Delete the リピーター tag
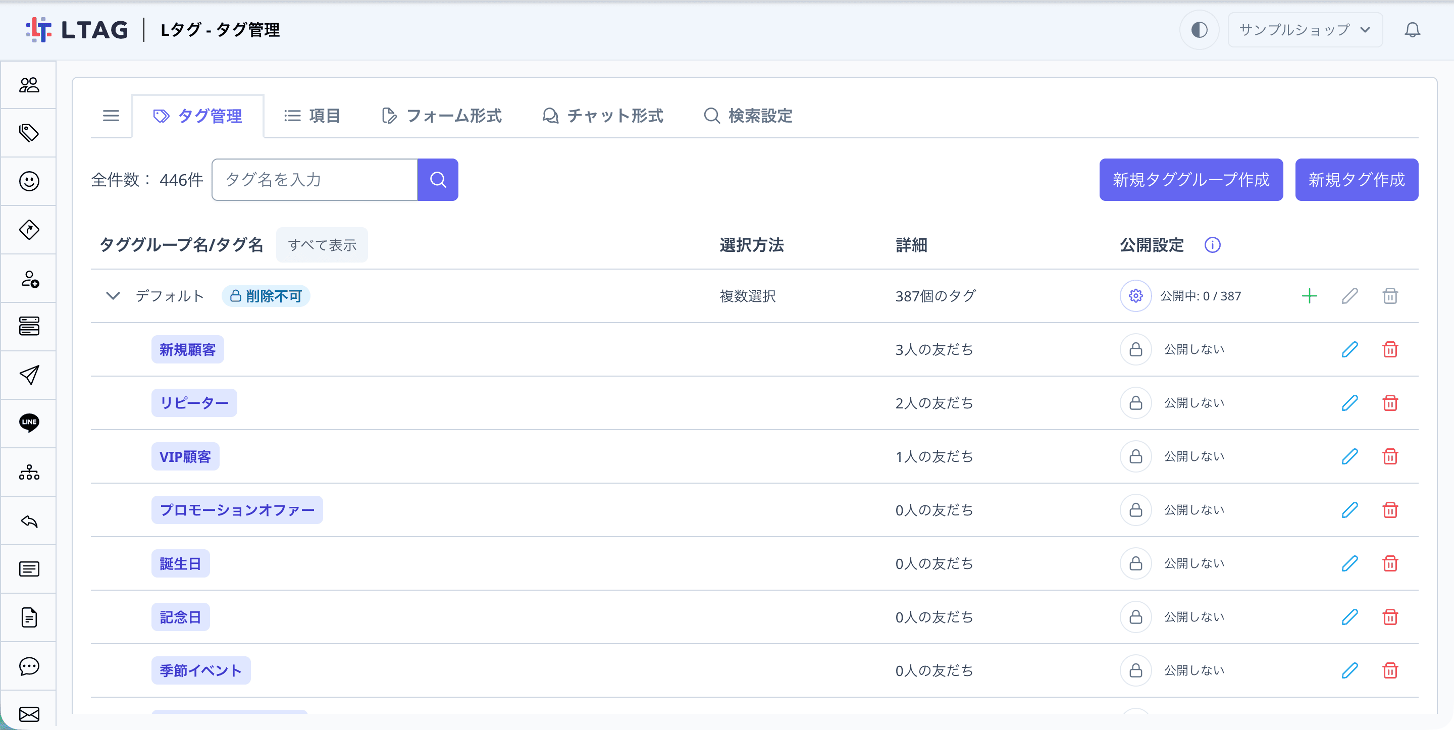This screenshot has width=1454, height=730. (1390, 403)
